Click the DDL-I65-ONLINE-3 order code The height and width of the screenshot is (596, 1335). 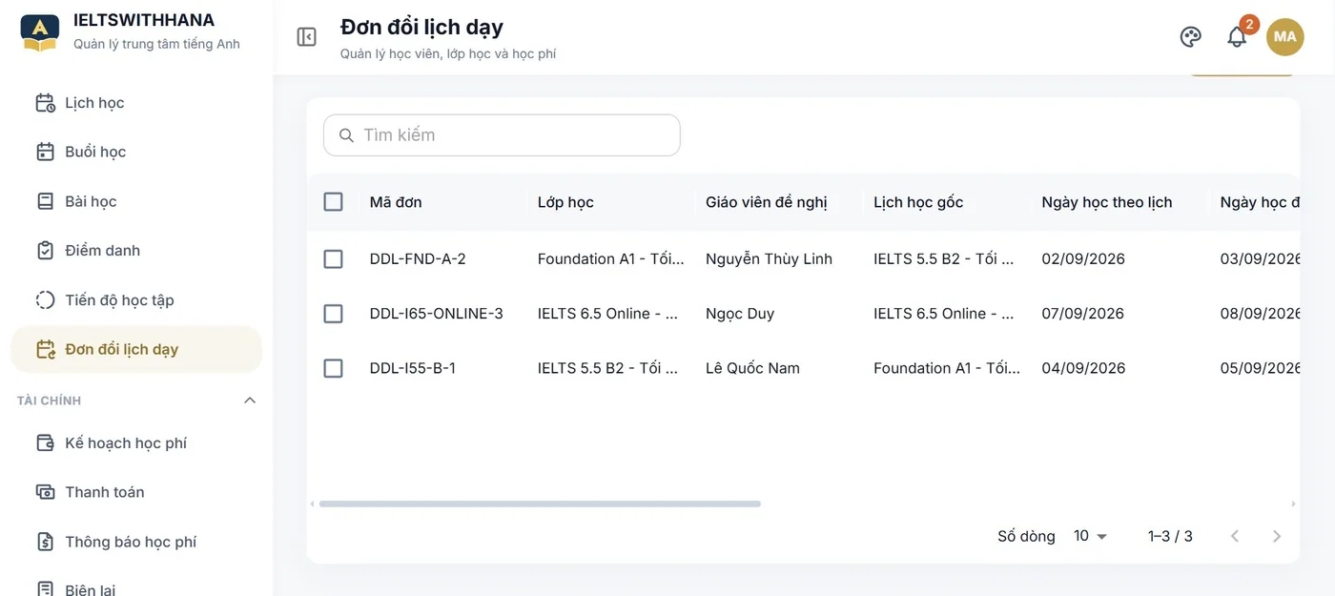tap(437, 314)
